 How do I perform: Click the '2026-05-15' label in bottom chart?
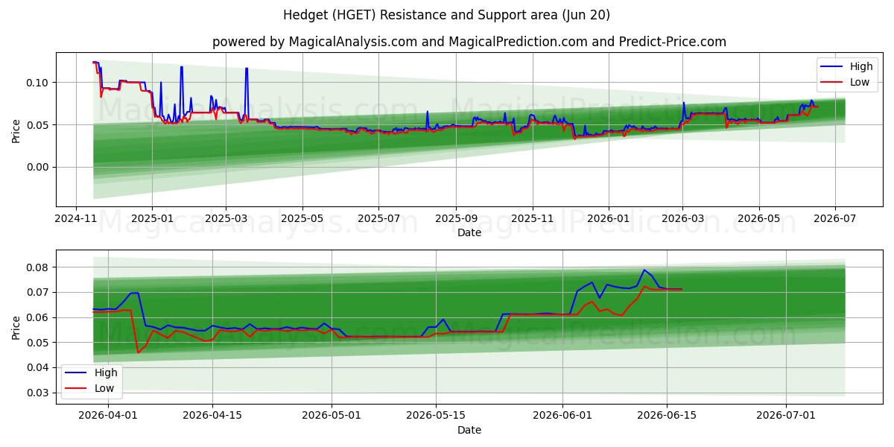pos(436,416)
